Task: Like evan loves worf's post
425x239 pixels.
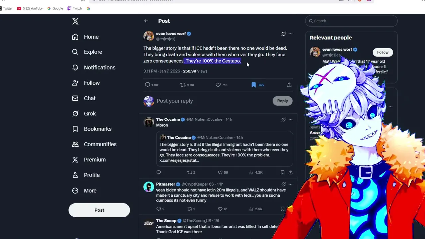Action: tap(221, 85)
